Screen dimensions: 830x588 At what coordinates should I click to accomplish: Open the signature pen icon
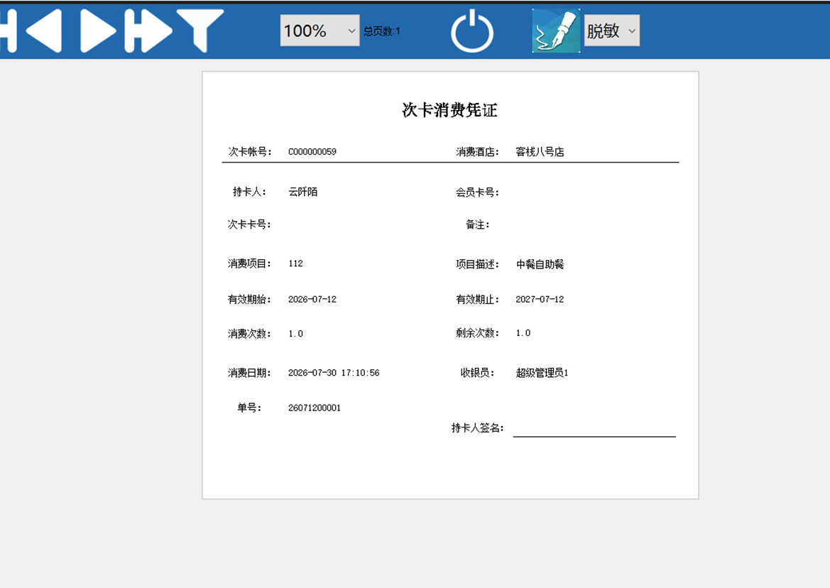coord(556,31)
